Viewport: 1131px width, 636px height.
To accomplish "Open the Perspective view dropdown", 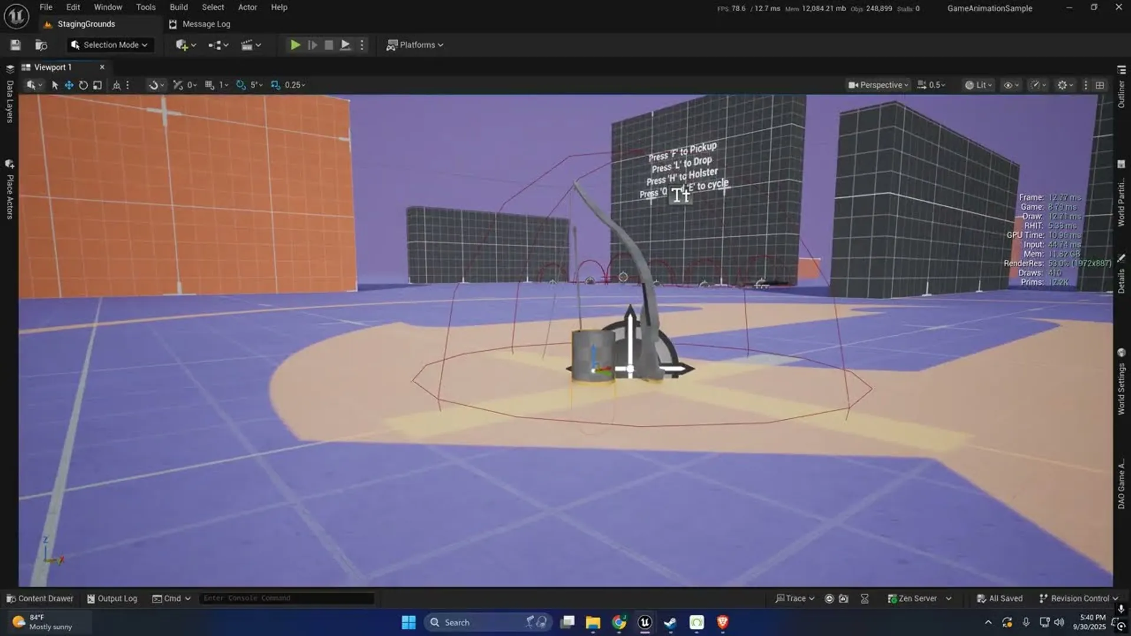I will point(877,85).
